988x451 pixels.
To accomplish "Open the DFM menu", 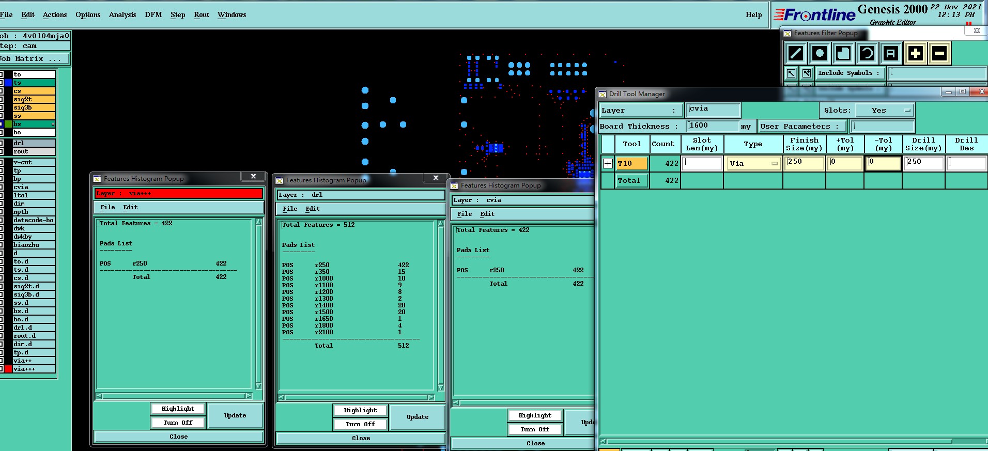I will pos(153,14).
